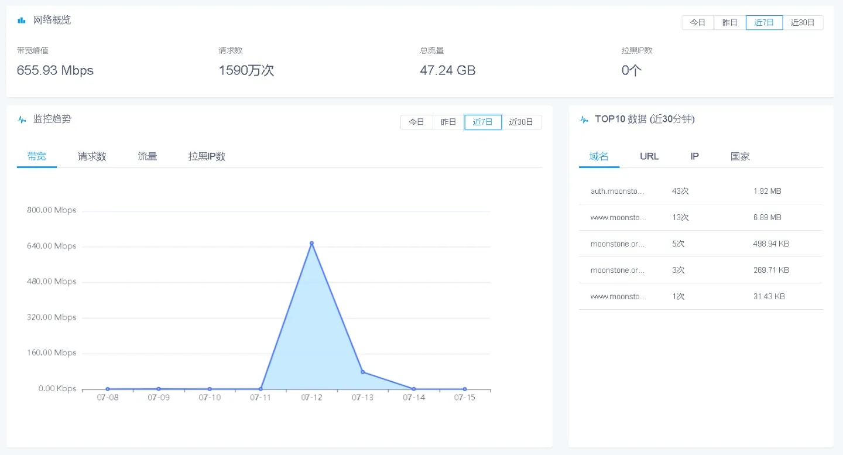Viewport: 843px width, 455px height.
Task: Show the 国家 tab in TOP10 数据
Action: point(740,156)
